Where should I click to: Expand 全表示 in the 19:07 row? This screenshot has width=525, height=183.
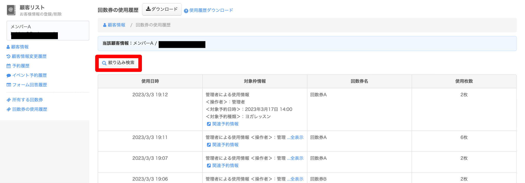(295, 158)
